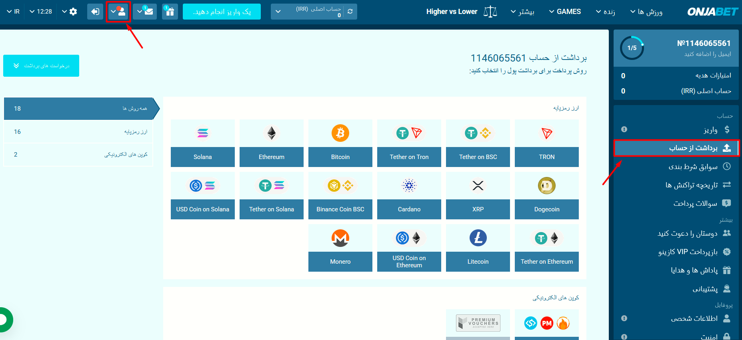Choose Tether on Solana tile
742x340 pixels.
tap(272, 195)
